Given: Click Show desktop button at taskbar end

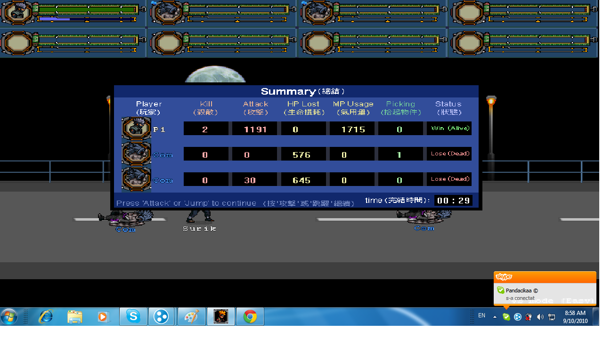Looking at the screenshot, I should 596,316.
